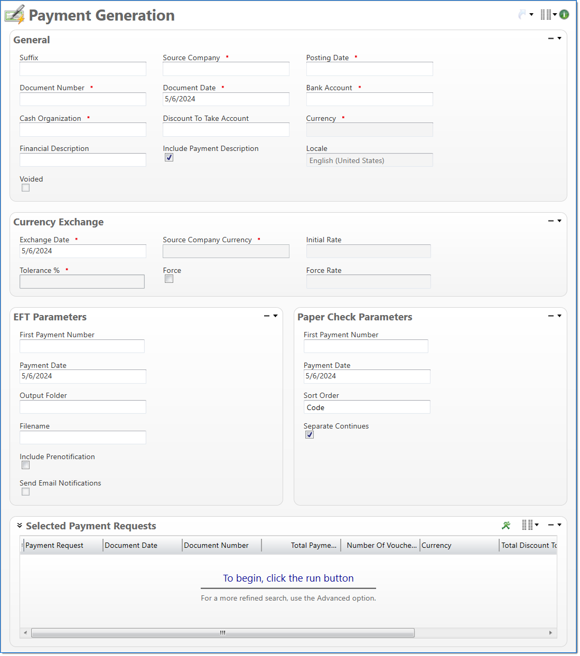Click the green running man run icon
Image resolution: width=580 pixels, height=656 pixels.
[x=506, y=525]
